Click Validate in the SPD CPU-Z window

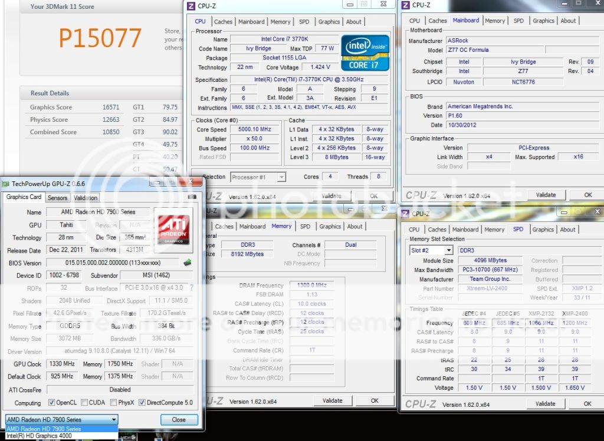pyautogui.click(x=546, y=404)
